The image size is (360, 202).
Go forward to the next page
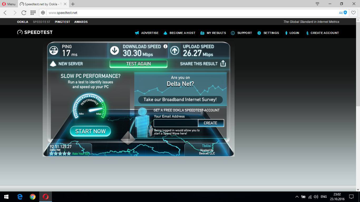(x=15, y=13)
